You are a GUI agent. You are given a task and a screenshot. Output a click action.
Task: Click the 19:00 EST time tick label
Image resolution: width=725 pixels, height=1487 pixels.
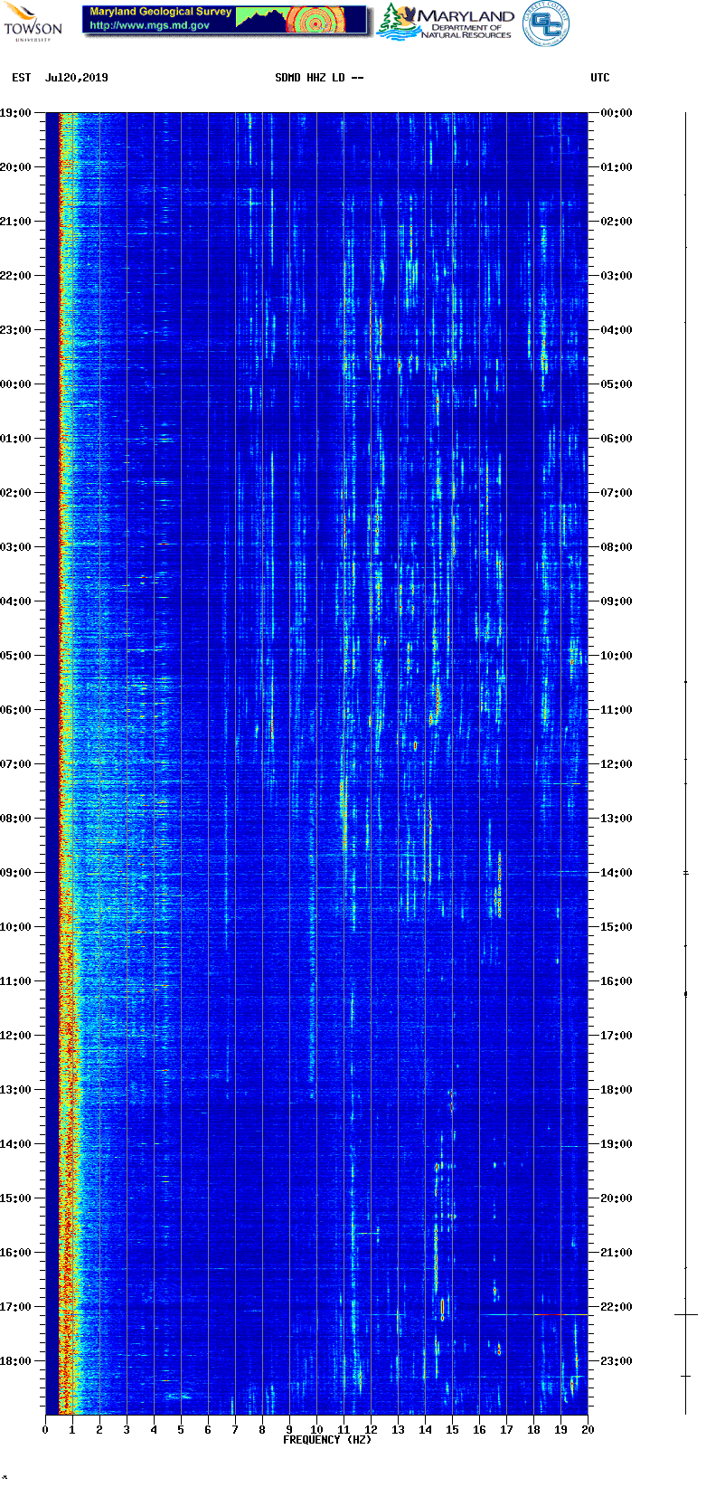15,113
